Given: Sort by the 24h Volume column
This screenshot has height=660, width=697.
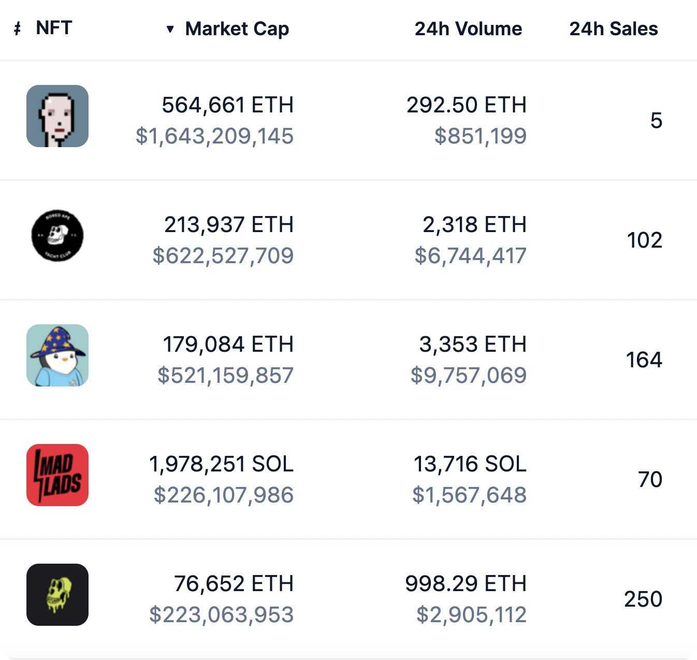Looking at the screenshot, I should pyautogui.click(x=468, y=29).
